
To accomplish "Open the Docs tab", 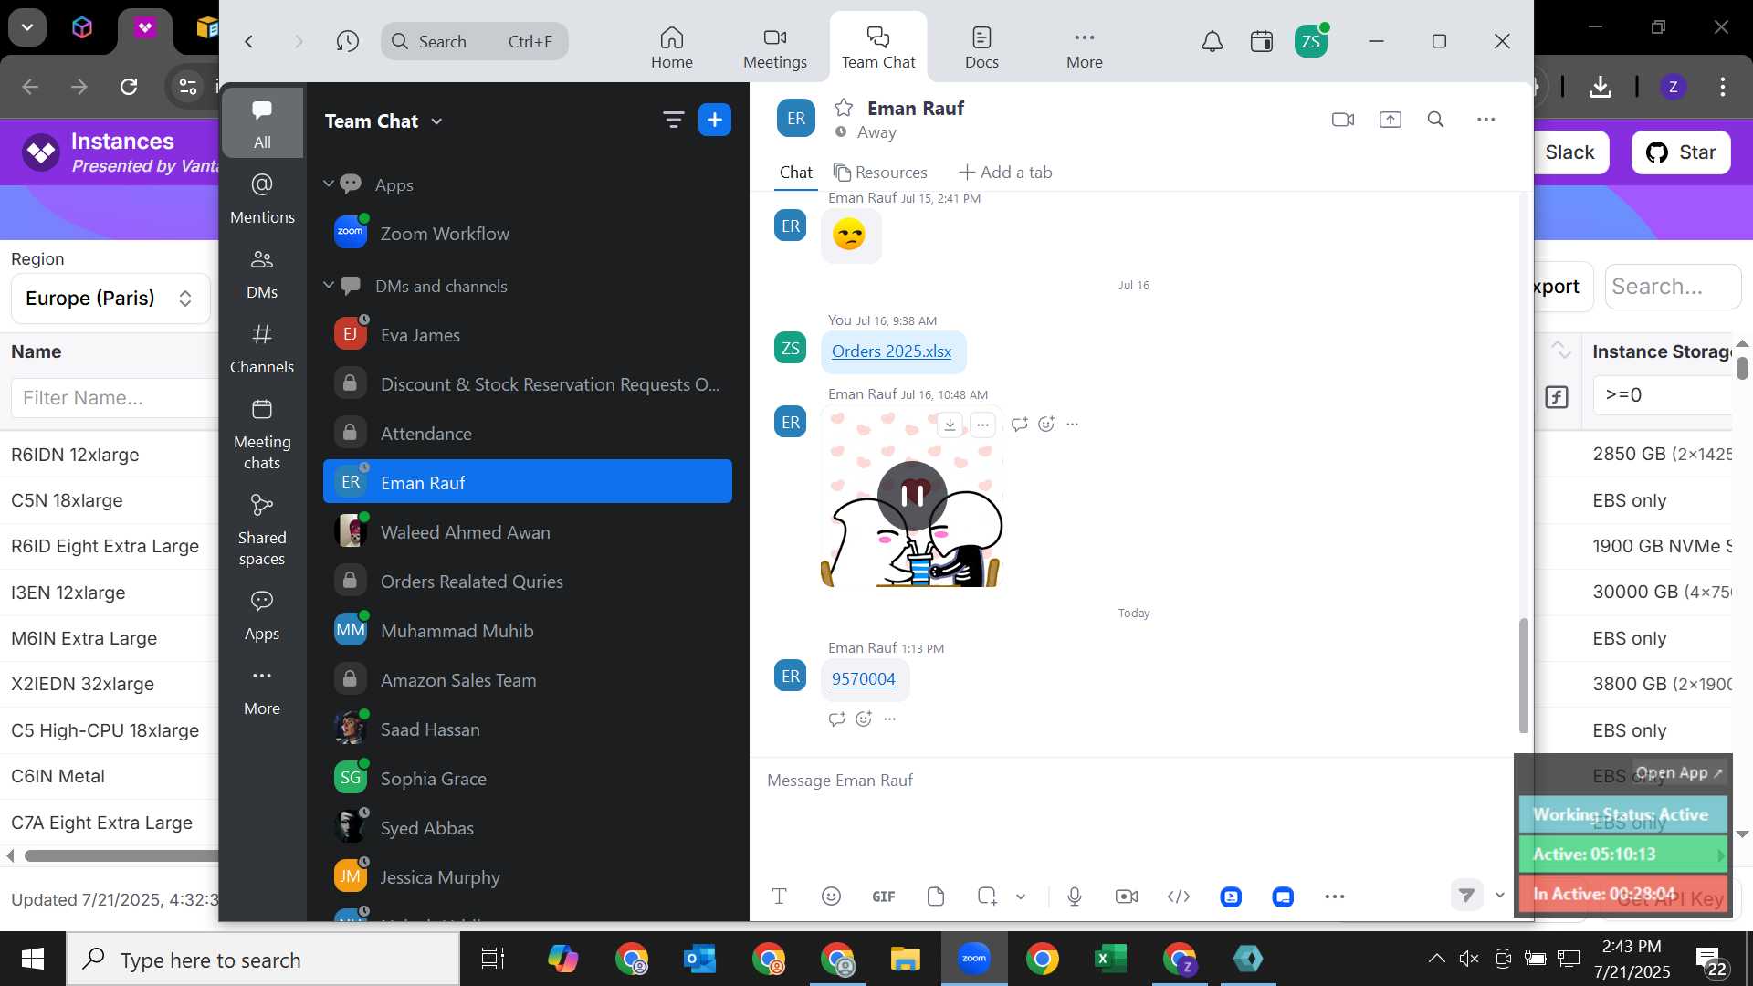I will tap(981, 47).
